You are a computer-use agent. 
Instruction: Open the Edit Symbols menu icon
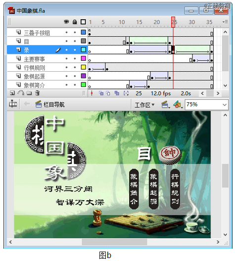(178, 105)
